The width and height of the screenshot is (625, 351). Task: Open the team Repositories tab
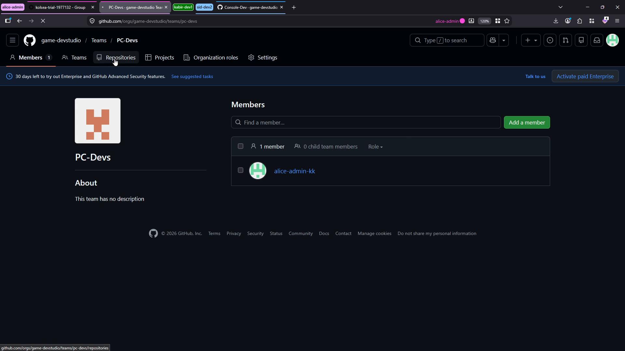click(x=116, y=58)
